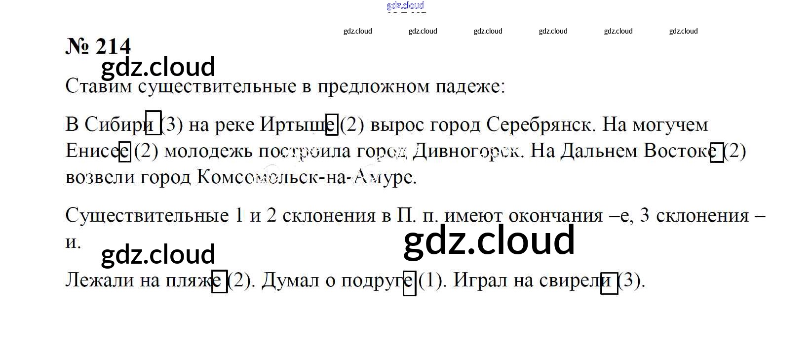
Task: Click the boxed ending е in пляже
Action: (x=219, y=281)
